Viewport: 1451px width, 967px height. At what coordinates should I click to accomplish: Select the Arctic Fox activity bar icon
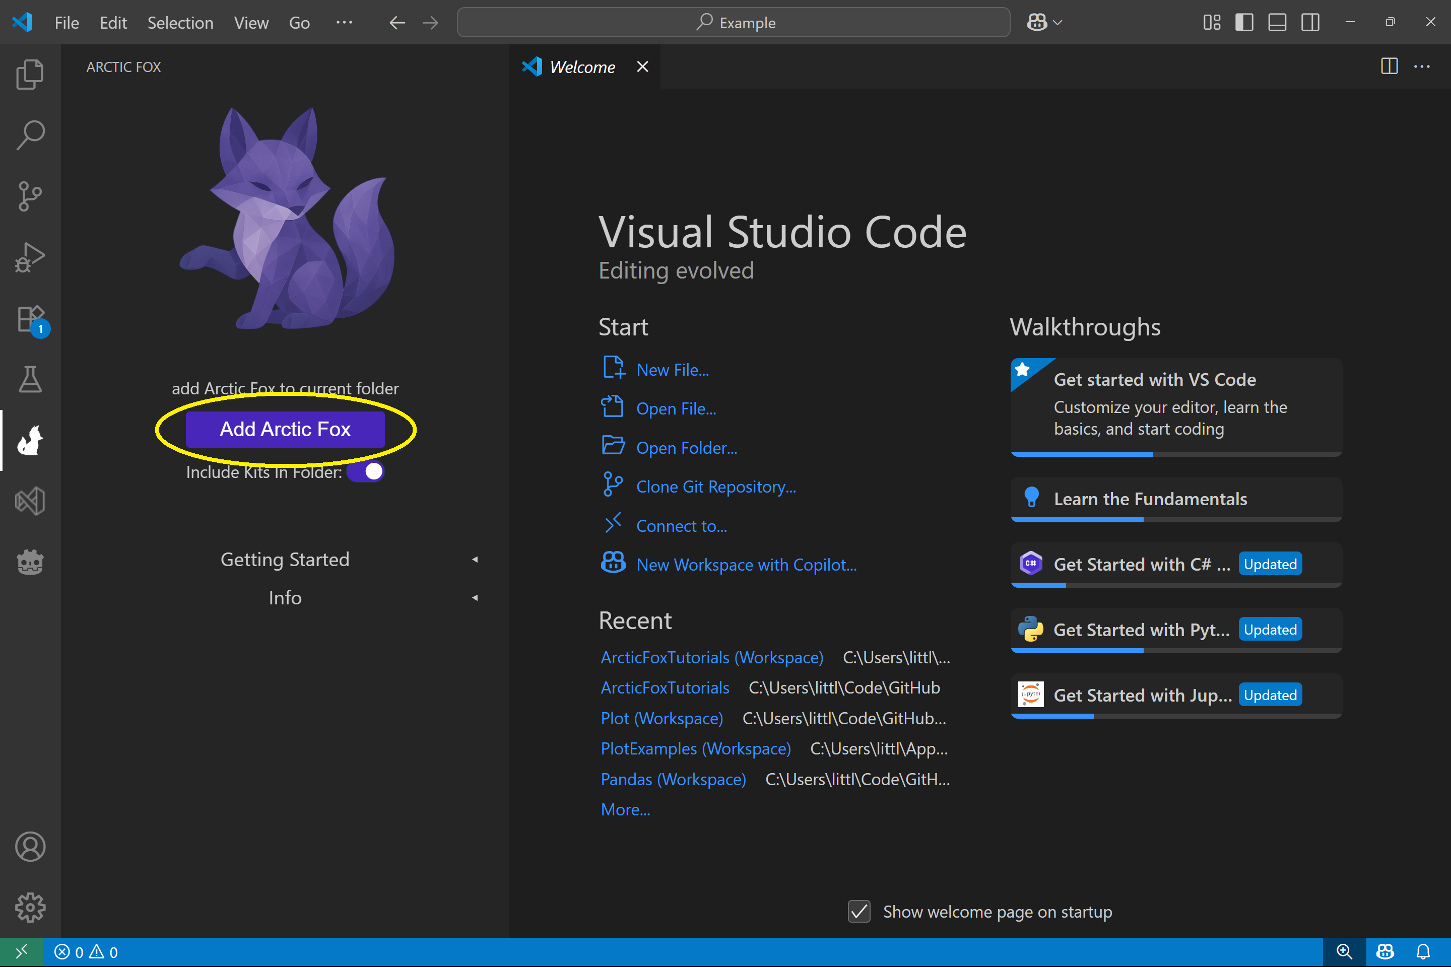[30, 440]
